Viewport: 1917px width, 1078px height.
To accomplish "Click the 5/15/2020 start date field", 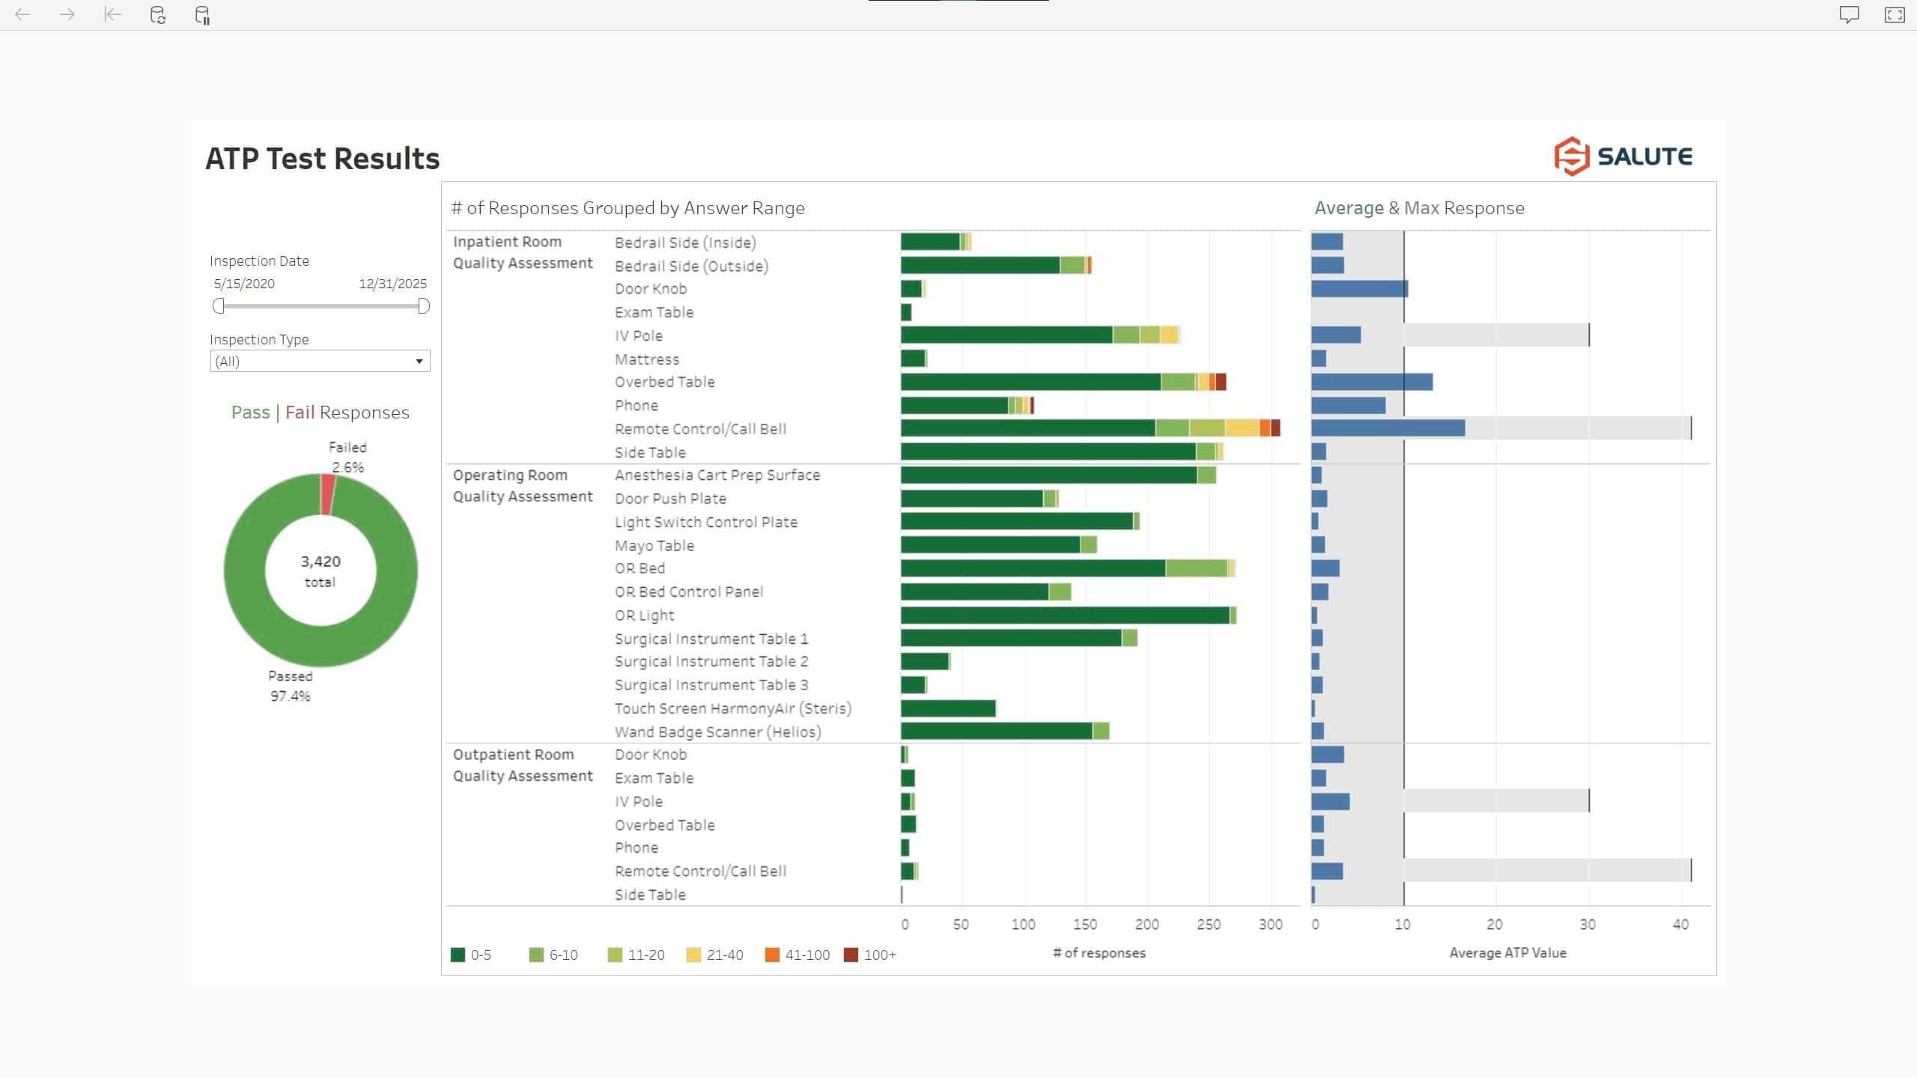I will coord(244,284).
